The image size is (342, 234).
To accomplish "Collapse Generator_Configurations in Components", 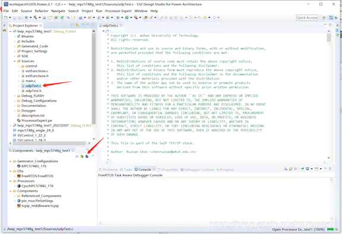I will pyautogui.click(x=10, y=162).
